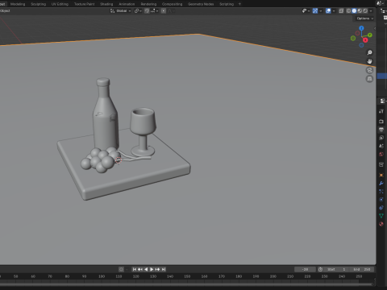387x290 pixels.
Task: Switch to the Animation workspace tab
Action: [127, 4]
